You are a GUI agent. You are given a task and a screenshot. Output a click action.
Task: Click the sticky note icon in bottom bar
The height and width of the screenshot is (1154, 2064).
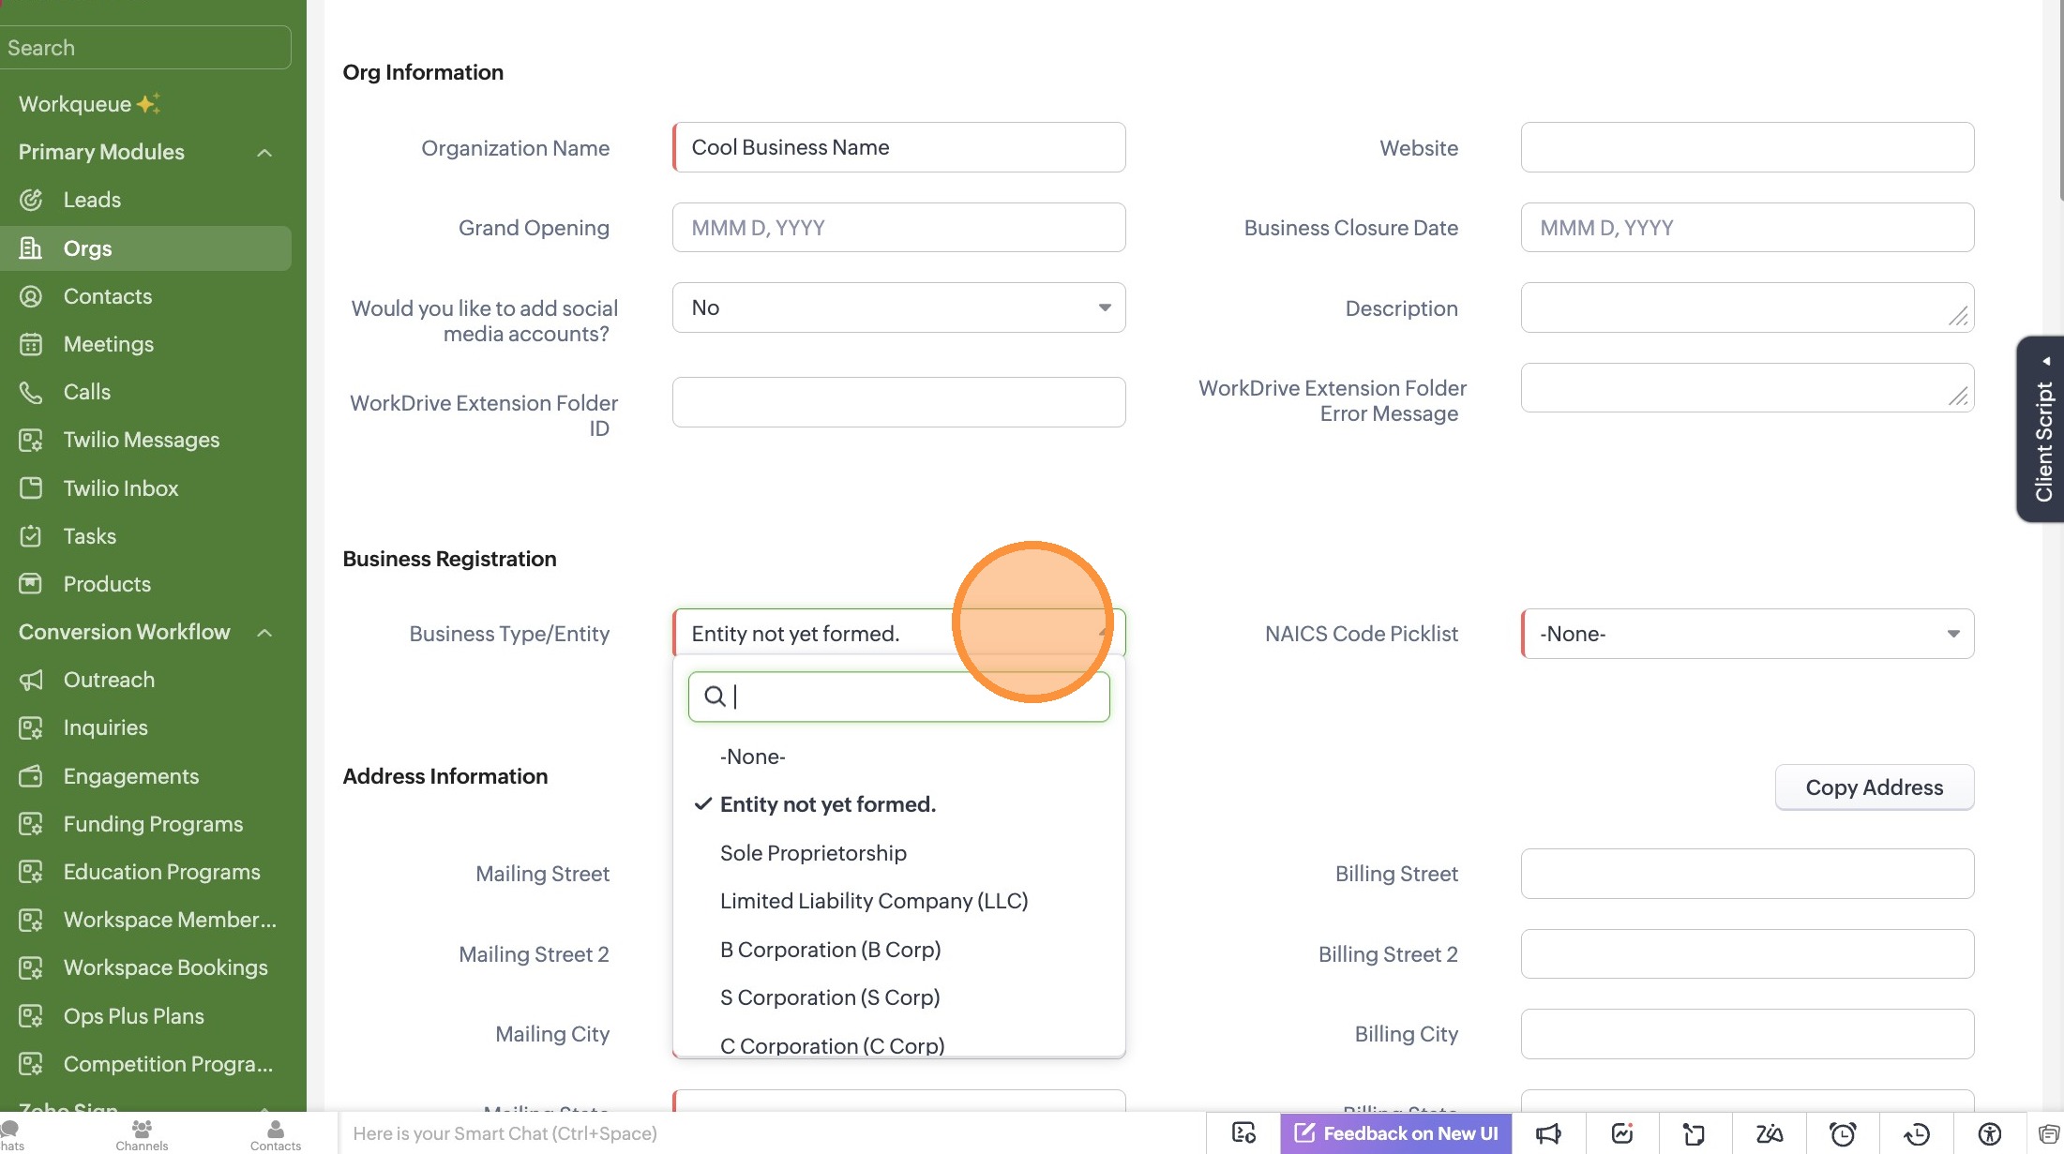coord(1695,1133)
